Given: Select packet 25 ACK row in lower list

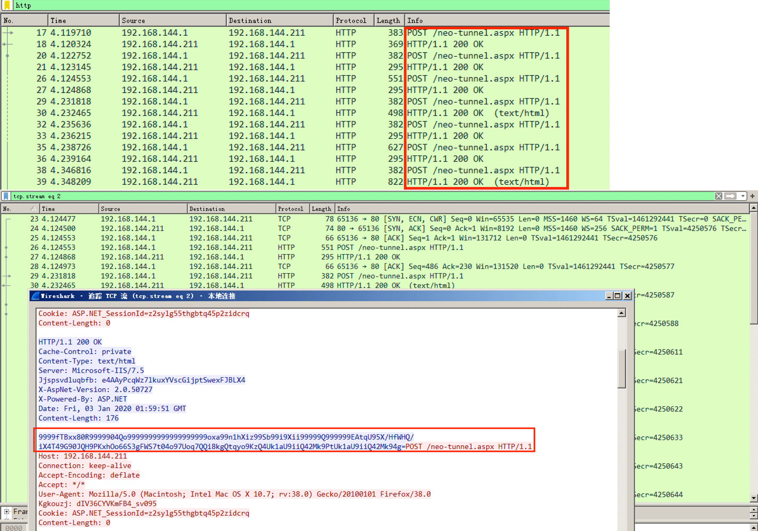Looking at the screenshot, I should pyautogui.click(x=375, y=238).
